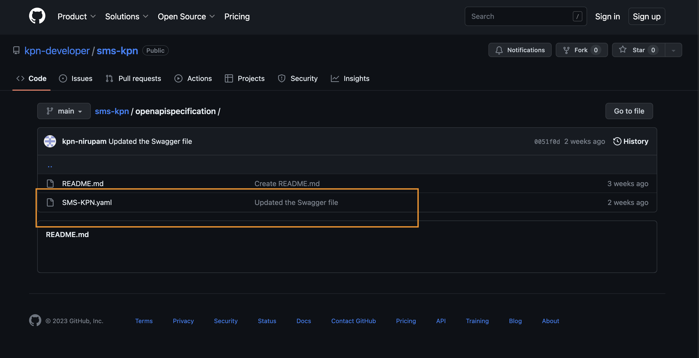Image resolution: width=699 pixels, height=358 pixels.
Task: Open the README.md file
Action: [83, 184]
